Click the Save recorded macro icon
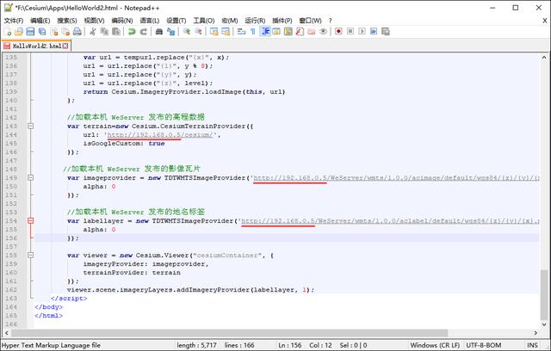551x351 pixels. click(386, 32)
